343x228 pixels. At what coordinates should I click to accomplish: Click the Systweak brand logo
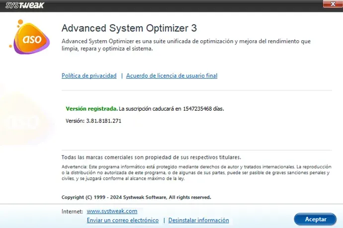coord(25,5)
